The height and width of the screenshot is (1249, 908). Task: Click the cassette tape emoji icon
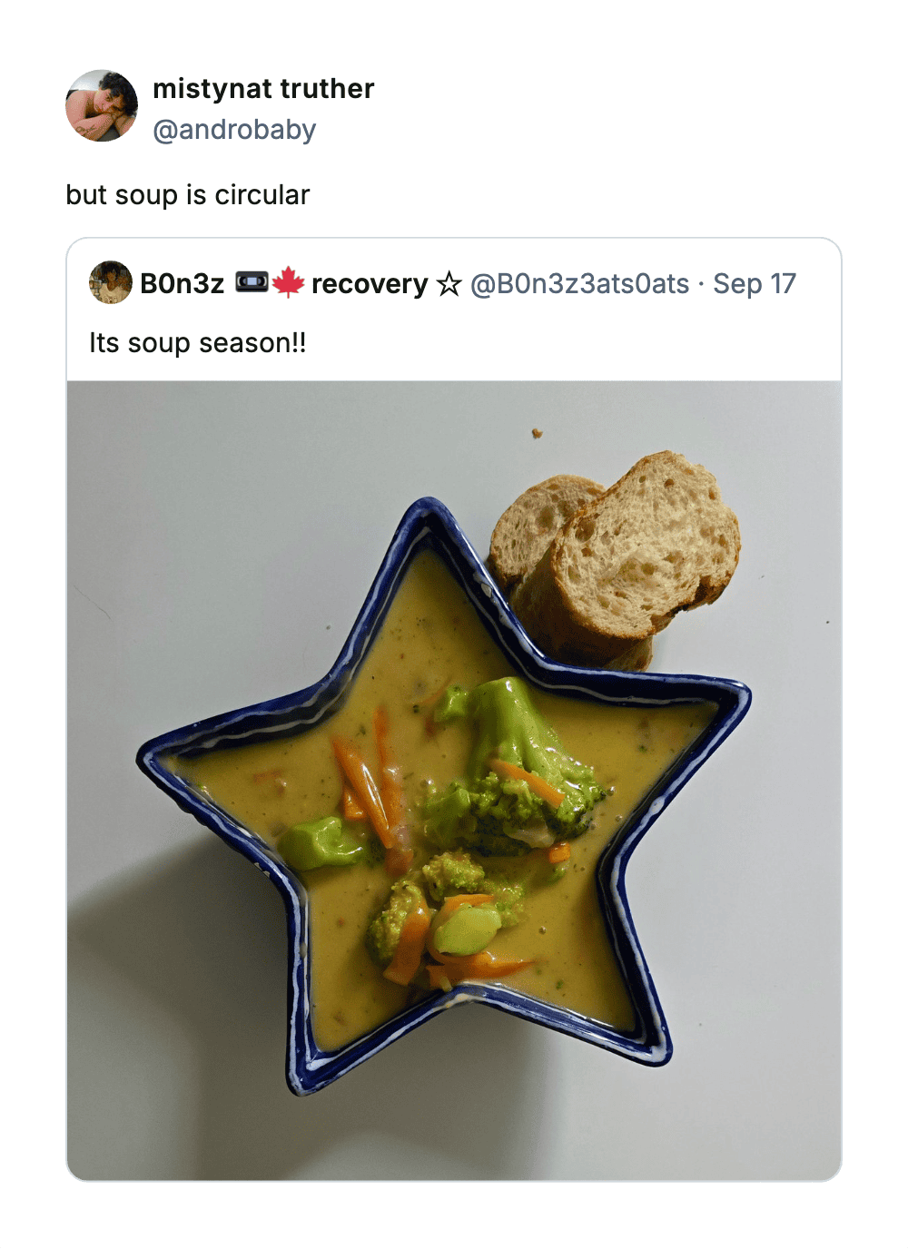point(252,282)
